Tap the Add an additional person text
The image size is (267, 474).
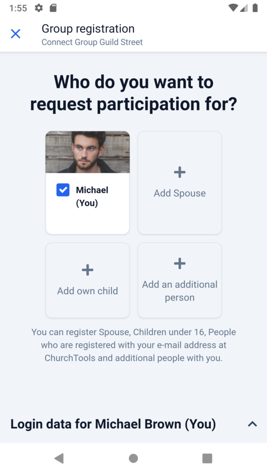tap(179, 291)
